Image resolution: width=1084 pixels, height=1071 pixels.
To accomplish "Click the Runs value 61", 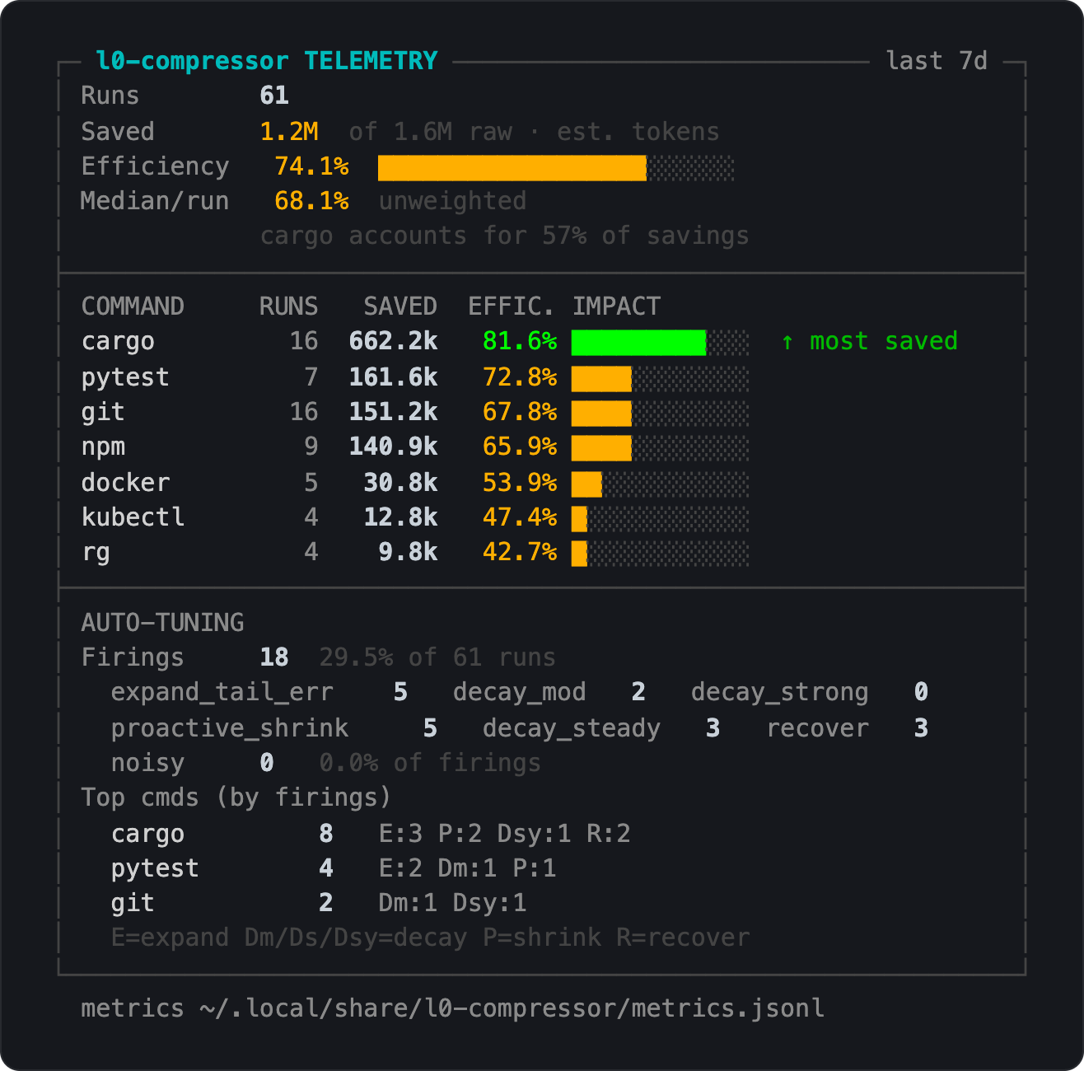I will pyautogui.click(x=274, y=96).
